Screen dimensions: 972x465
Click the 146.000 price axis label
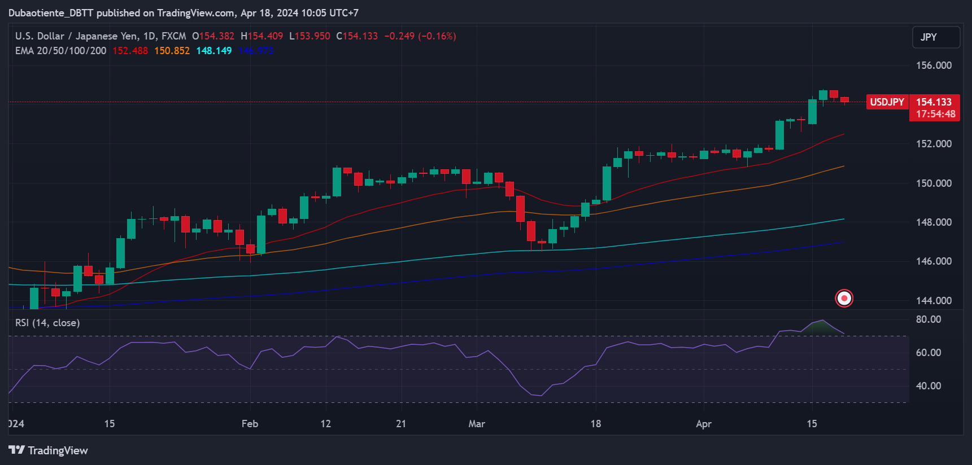[934, 261]
